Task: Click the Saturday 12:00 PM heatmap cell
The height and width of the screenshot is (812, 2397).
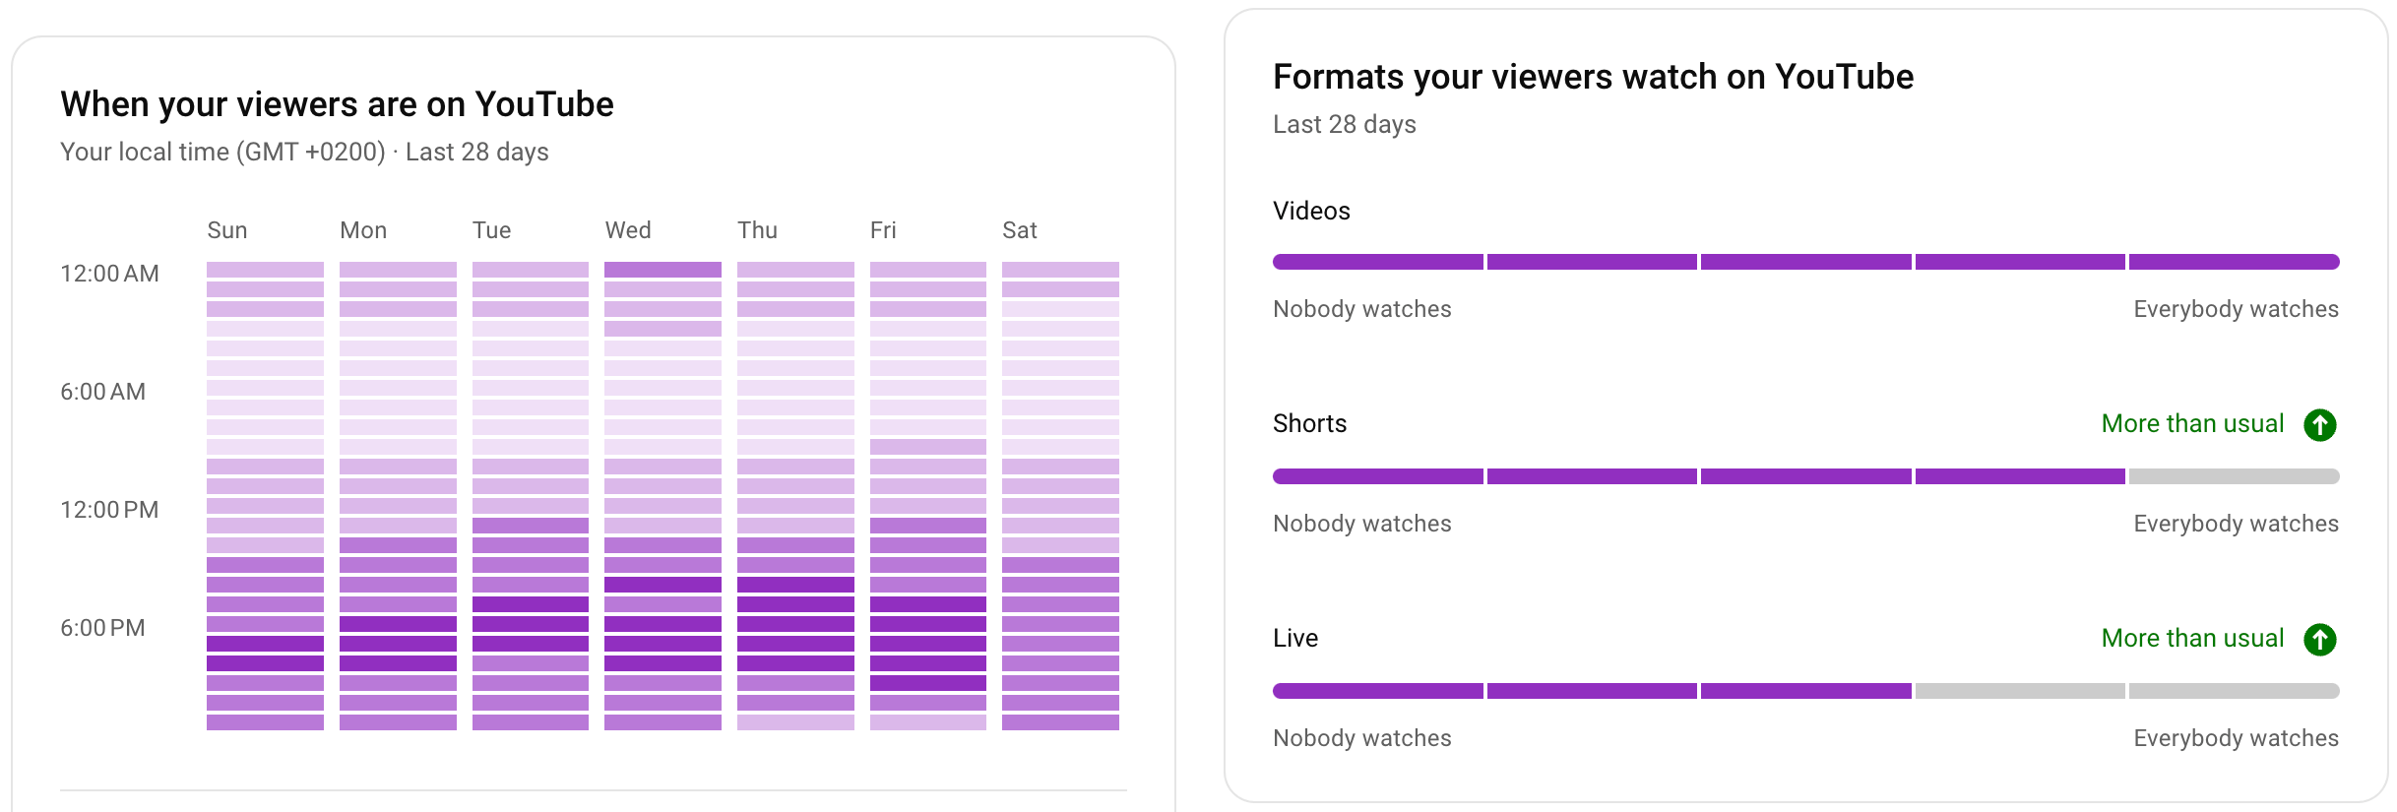Action: [1060, 506]
